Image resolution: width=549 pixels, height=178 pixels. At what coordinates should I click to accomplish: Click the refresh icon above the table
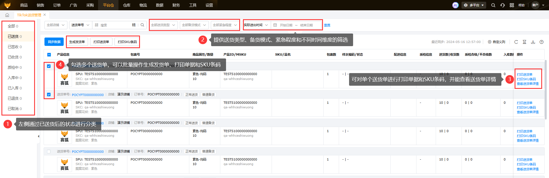516,42
